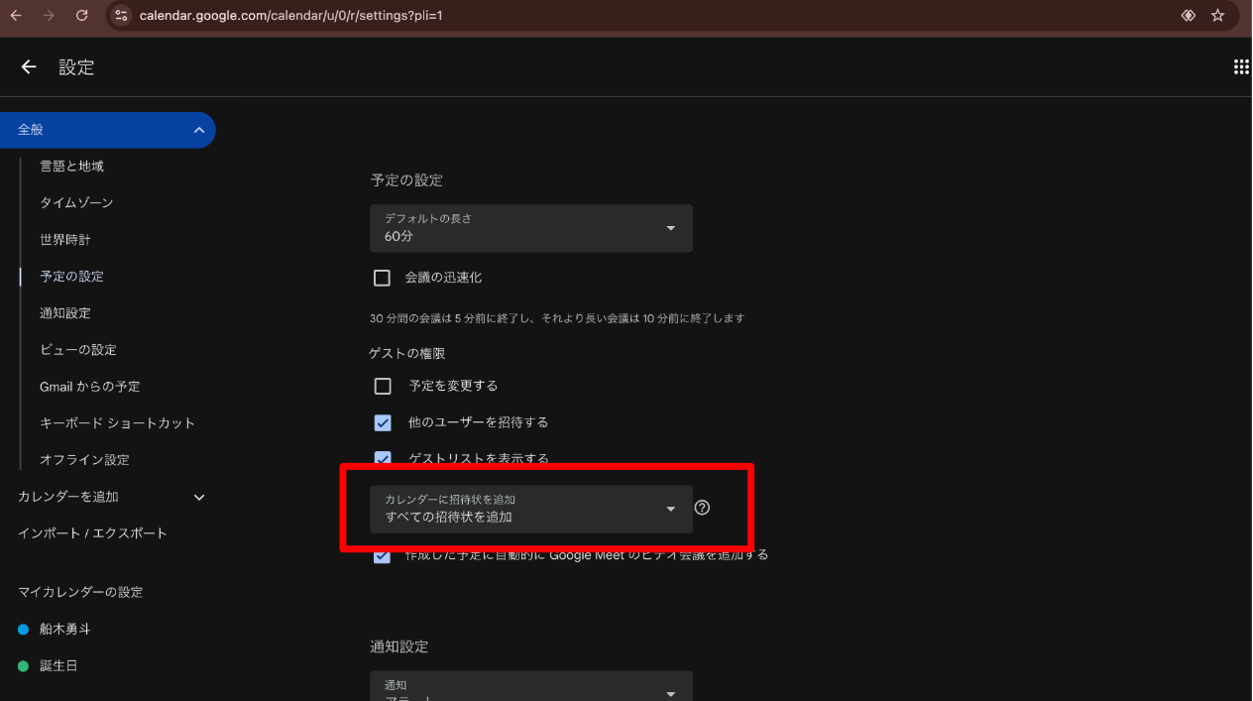Open Gmail からの予定 settings
Viewport: 1253px width, 701px height.
coord(89,386)
